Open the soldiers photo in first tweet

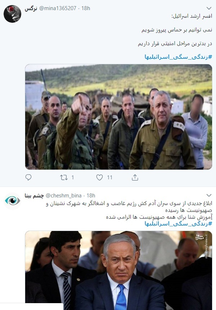[x=118, y=117]
